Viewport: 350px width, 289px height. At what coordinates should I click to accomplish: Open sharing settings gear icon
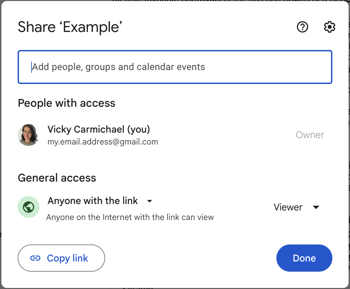click(329, 27)
